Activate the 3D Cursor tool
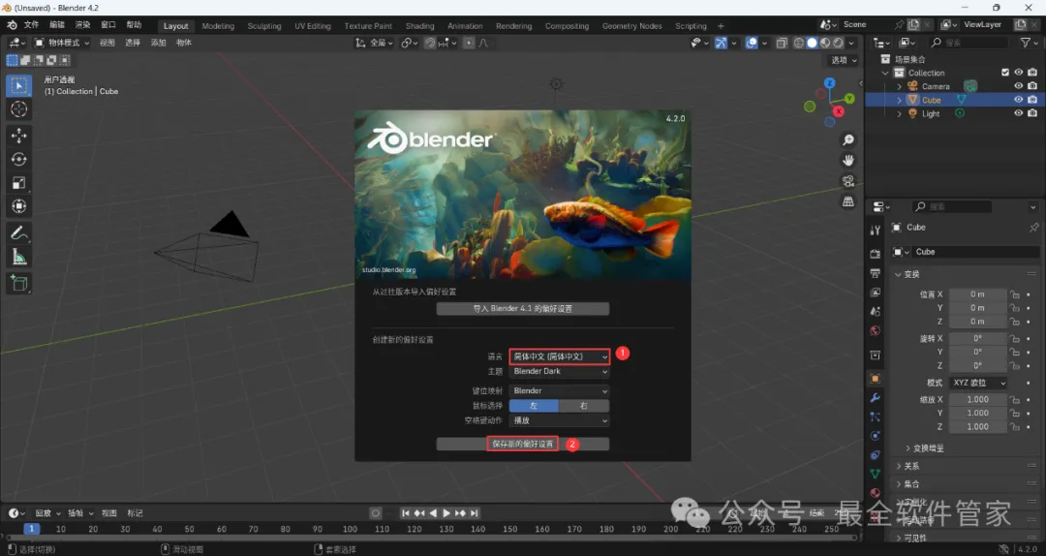1046x556 pixels. [x=18, y=109]
